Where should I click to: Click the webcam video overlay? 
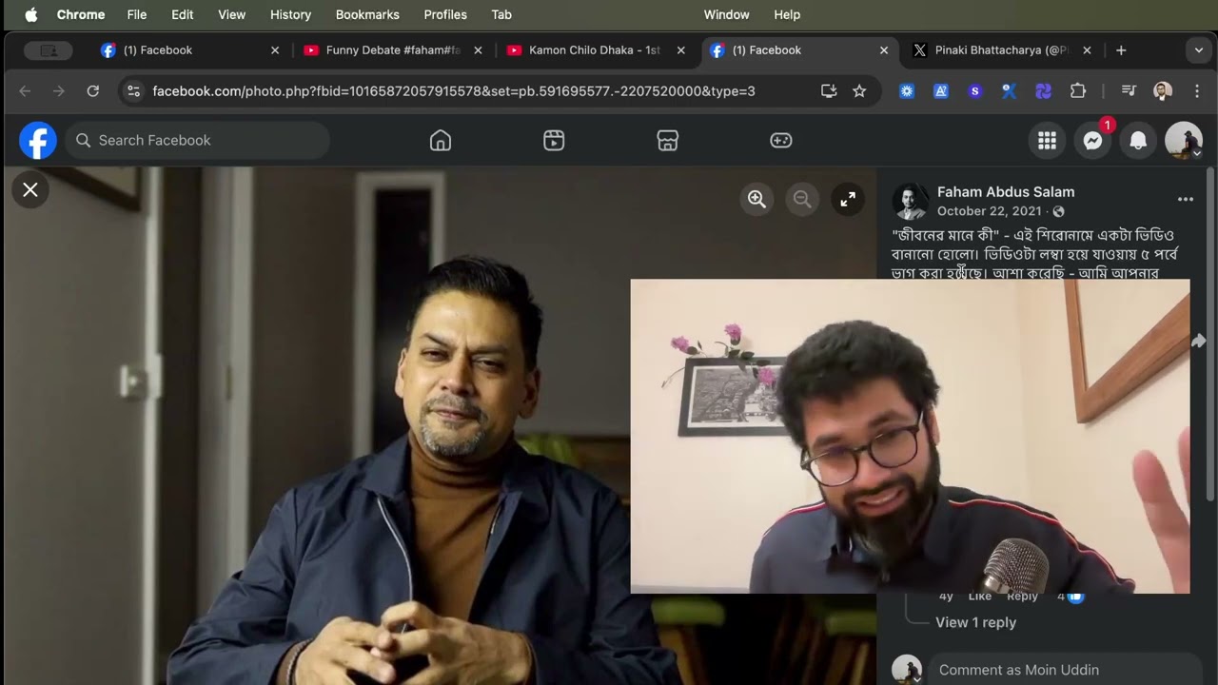[x=910, y=436]
